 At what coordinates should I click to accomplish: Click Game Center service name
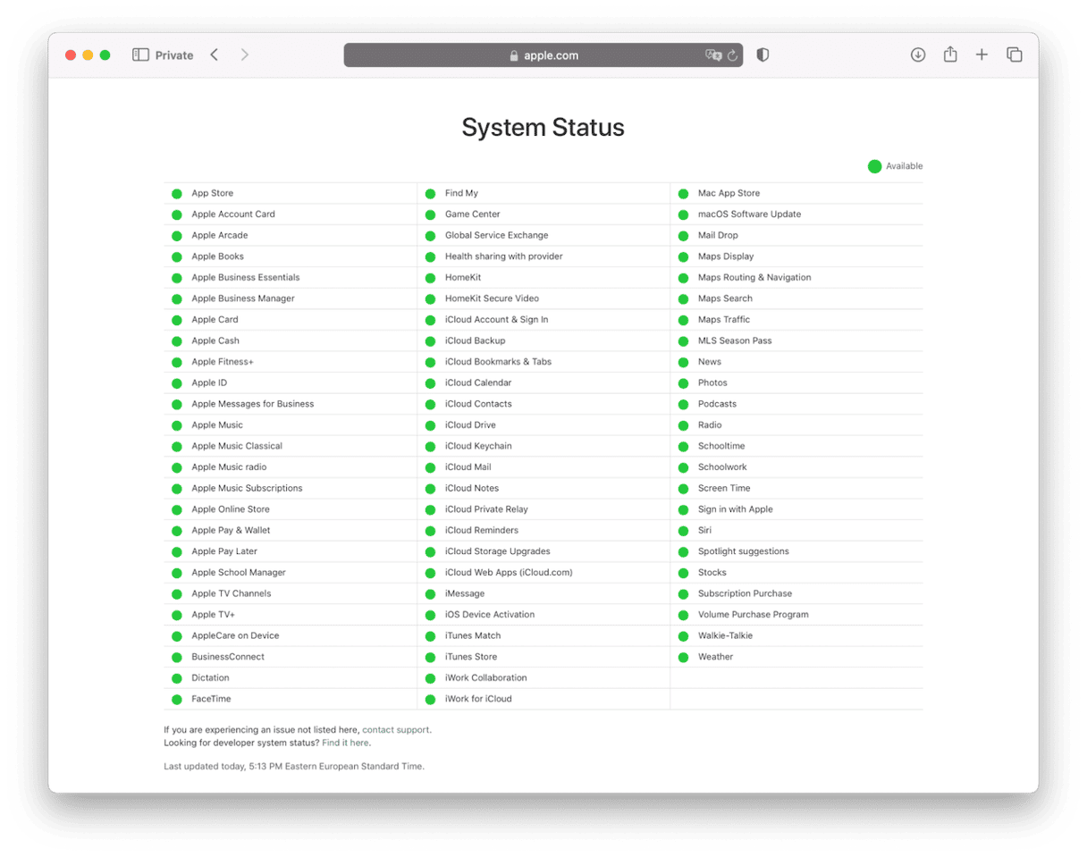pos(473,214)
